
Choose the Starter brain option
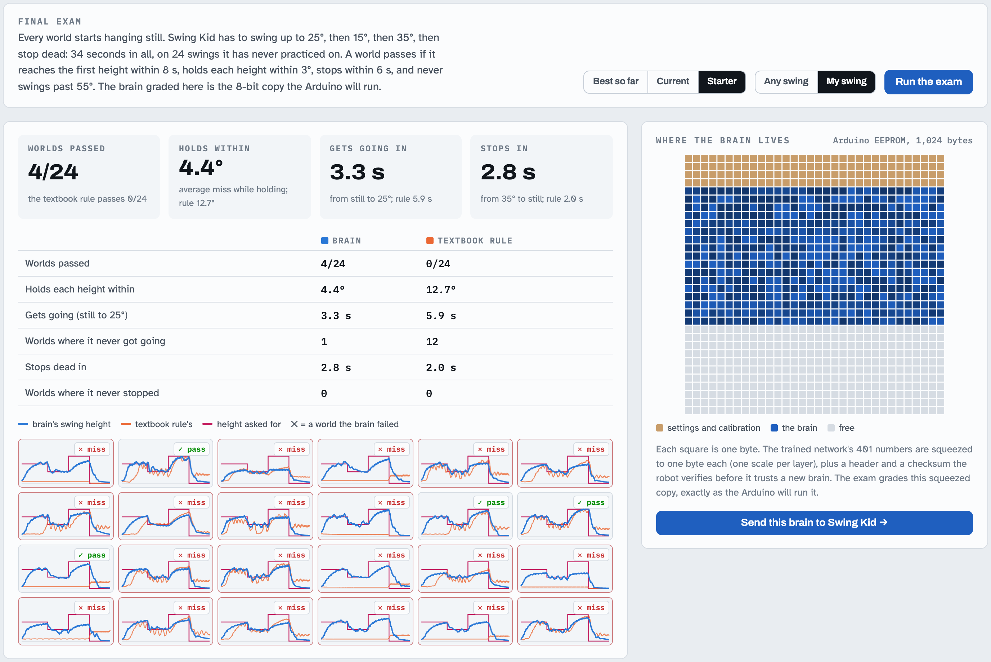[722, 81]
